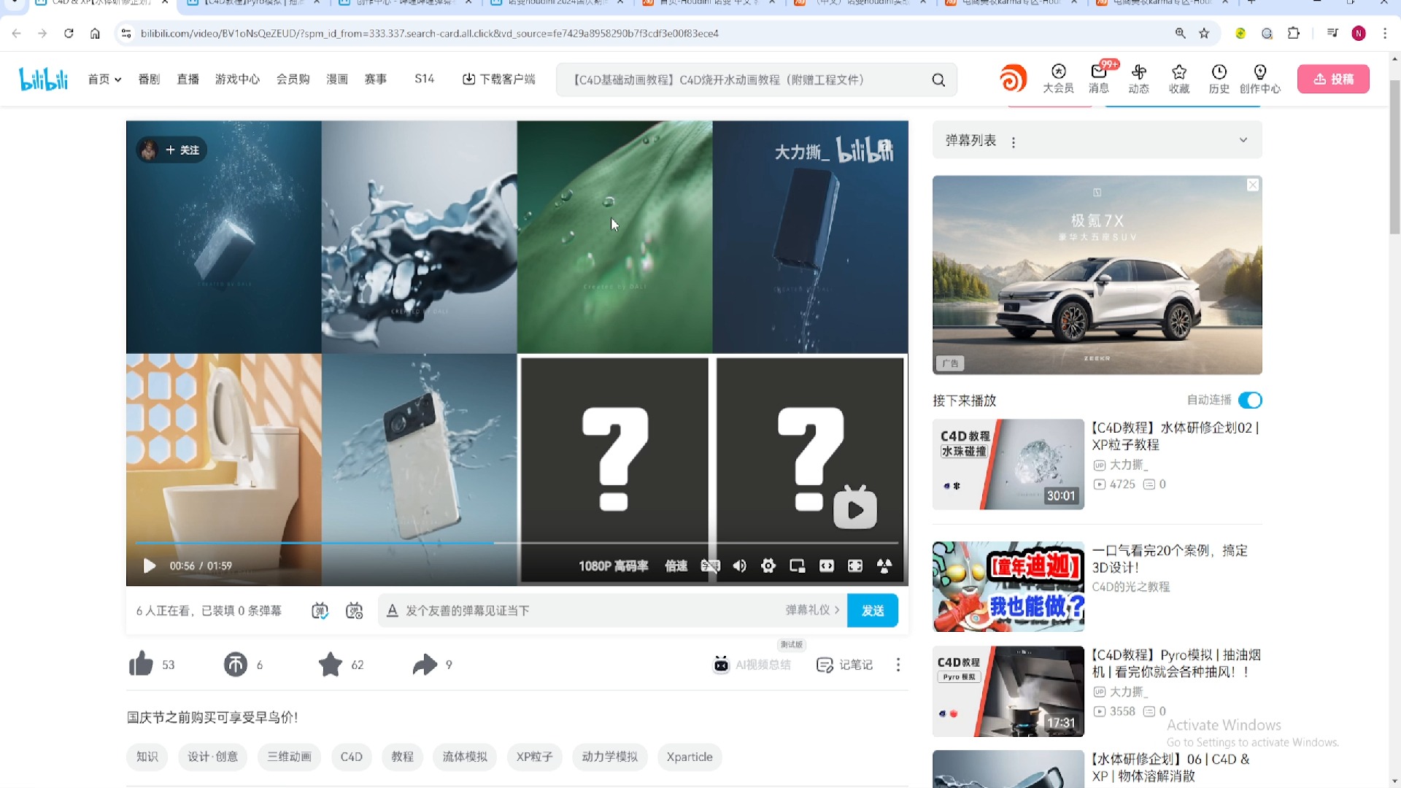Enable 1080P high bitrate resolution toggle
The image size is (1401, 788).
614,565
